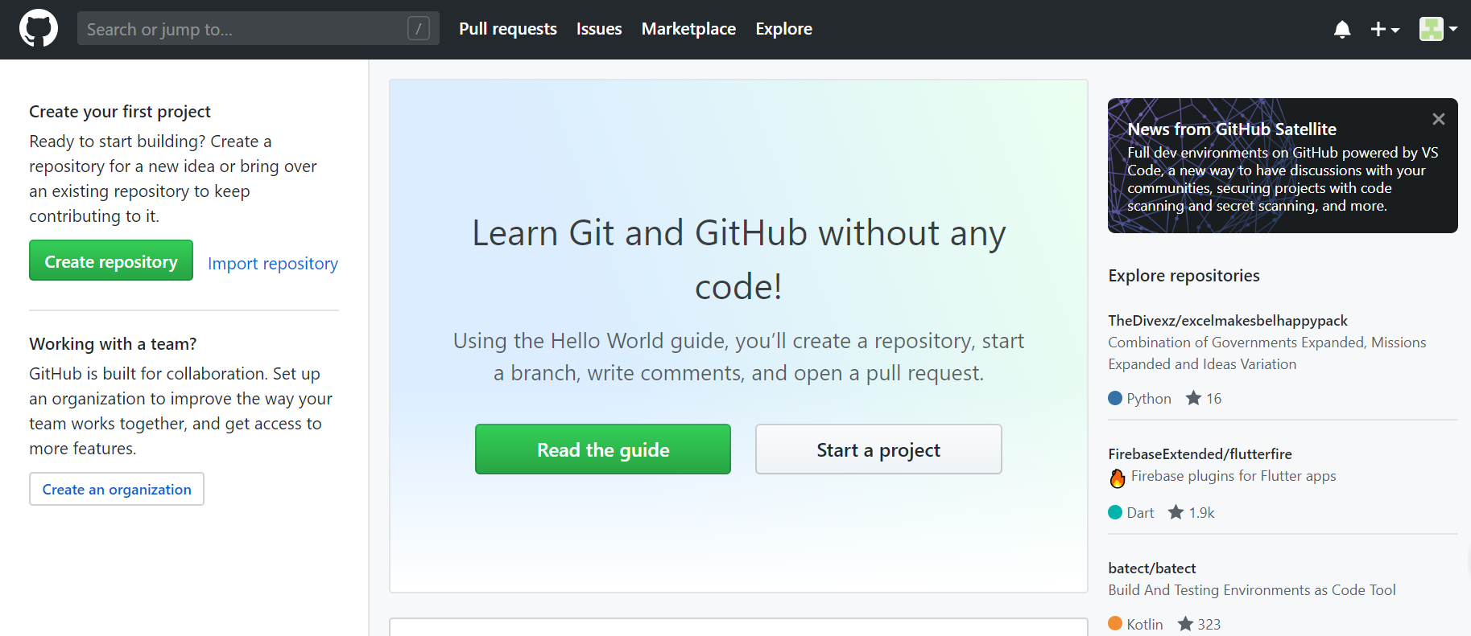Click the 'Explore repositories' heading
This screenshot has height=636, width=1471.
click(1184, 276)
